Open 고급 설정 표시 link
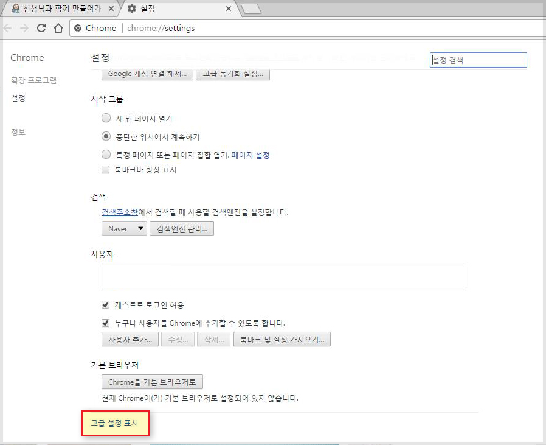 click(x=114, y=423)
